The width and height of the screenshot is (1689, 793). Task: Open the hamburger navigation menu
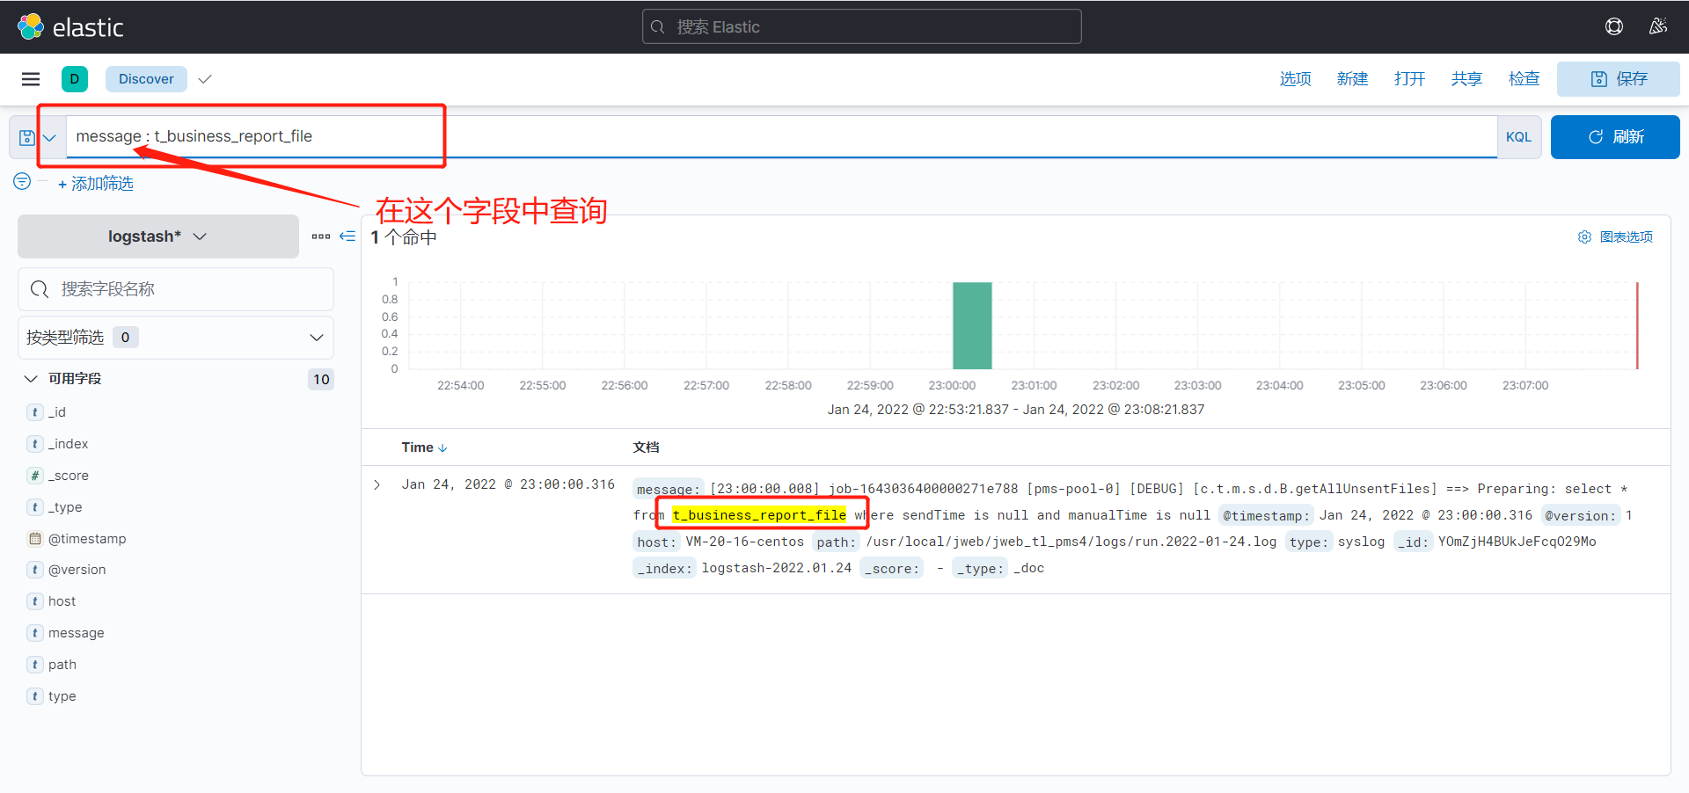tap(31, 79)
